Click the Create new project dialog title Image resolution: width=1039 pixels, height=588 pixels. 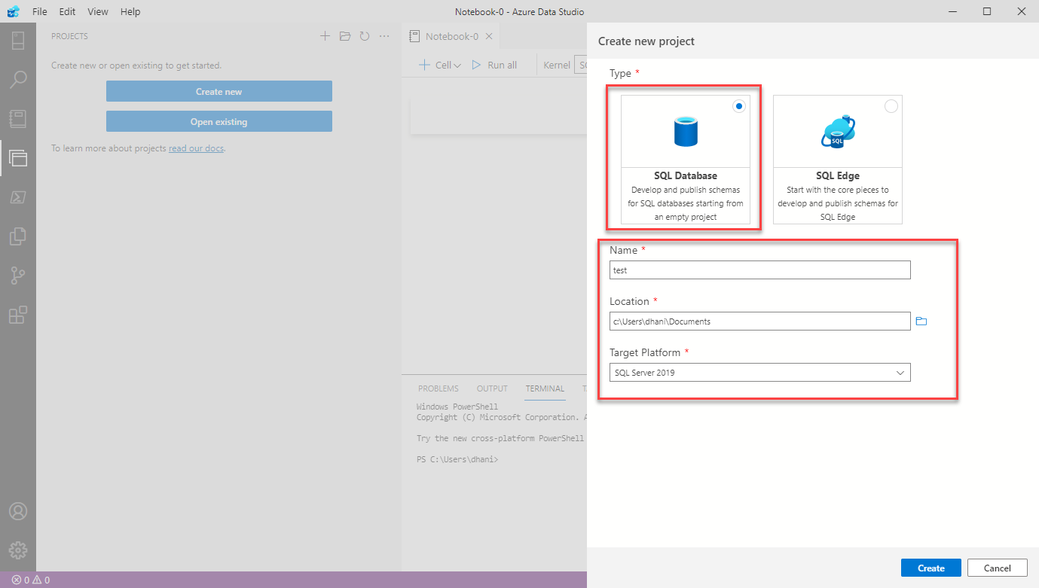[646, 41]
